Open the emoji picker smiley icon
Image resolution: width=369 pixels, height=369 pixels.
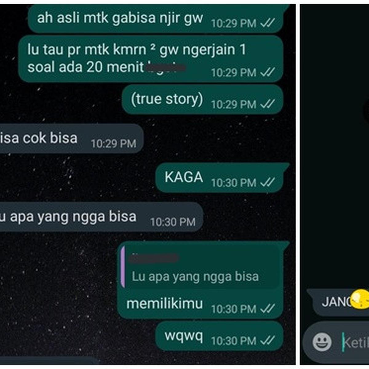322,342
